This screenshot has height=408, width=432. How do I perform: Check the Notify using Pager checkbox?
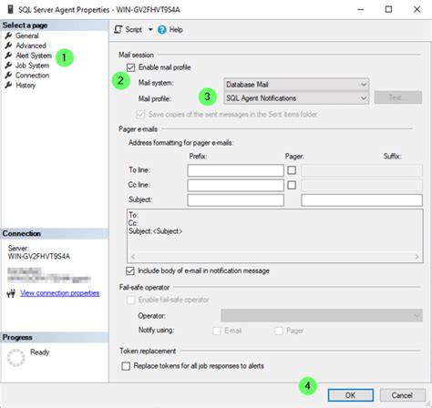point(279,331)
